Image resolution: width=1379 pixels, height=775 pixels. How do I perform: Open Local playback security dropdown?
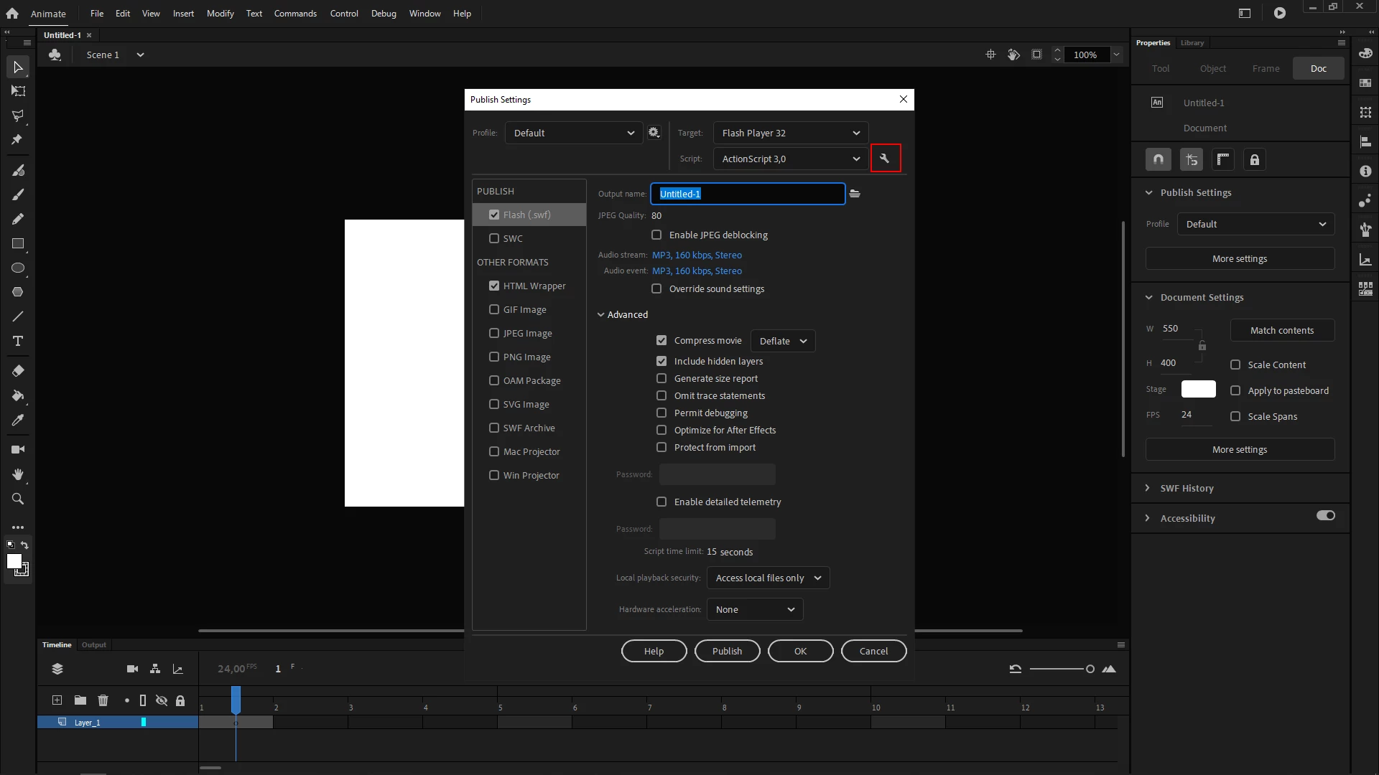click(768, 578)
